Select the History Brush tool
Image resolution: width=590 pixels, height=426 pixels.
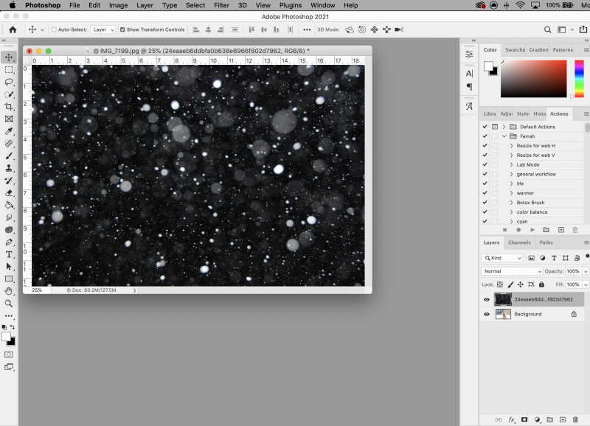tap(9, 181)
